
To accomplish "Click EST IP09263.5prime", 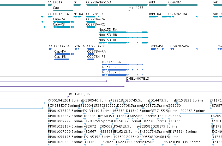I will 192,111.
